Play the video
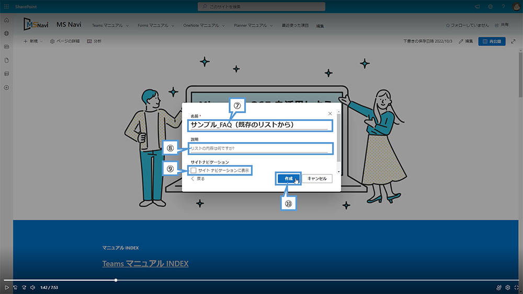 tap(6, 287)
